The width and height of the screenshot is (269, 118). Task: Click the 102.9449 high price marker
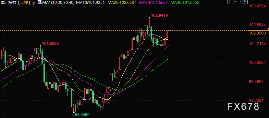click(159, 15)
